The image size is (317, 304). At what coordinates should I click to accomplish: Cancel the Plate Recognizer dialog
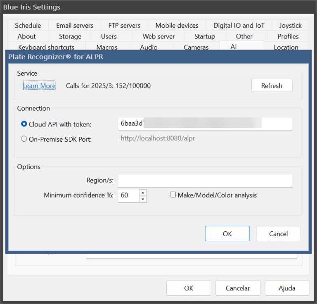click(278, 234)
